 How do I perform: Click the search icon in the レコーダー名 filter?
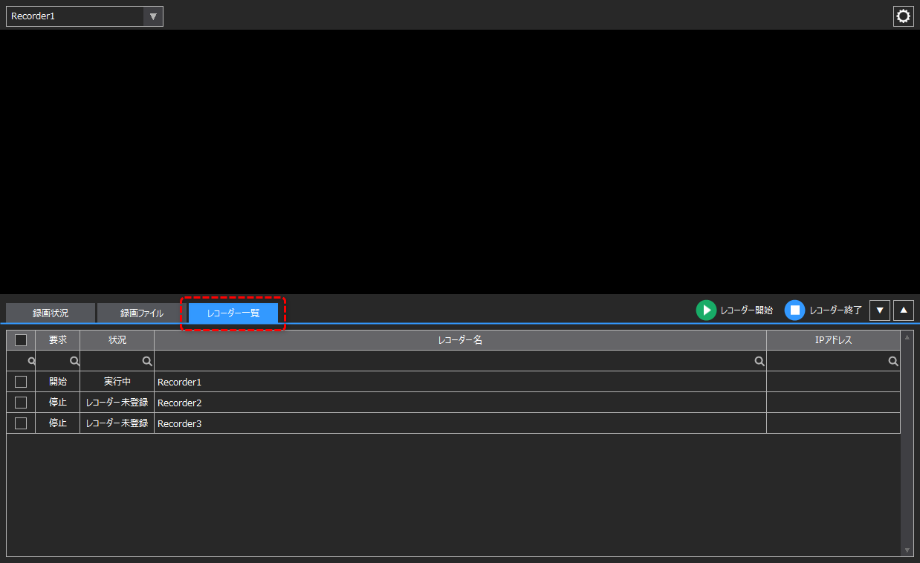coord(759,360)
